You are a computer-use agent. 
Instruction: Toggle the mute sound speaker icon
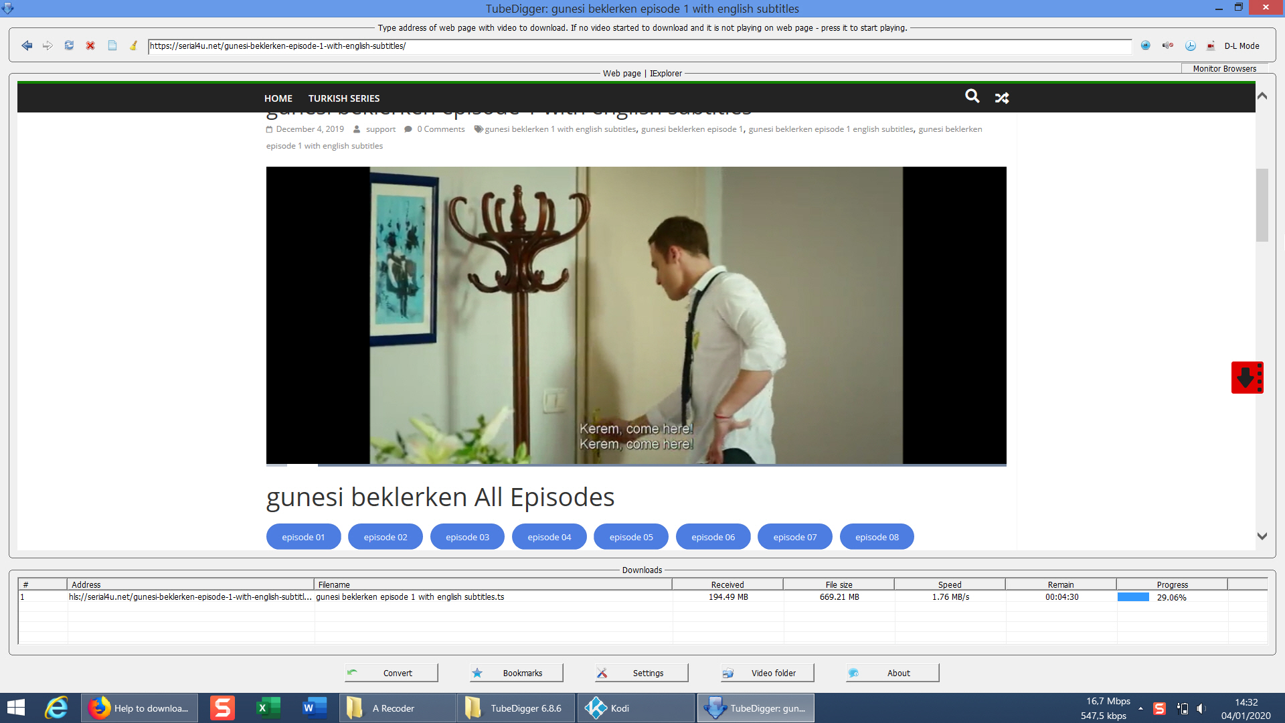(x=1168, y=46)
